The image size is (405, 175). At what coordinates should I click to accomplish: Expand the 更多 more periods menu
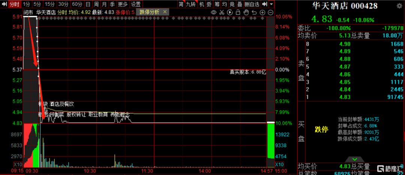pos(123,4)
